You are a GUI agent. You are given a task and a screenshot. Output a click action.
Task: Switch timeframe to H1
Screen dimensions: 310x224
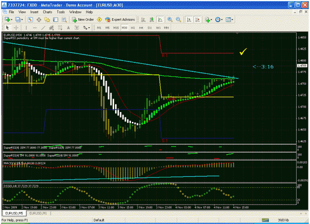coord(133,28)
